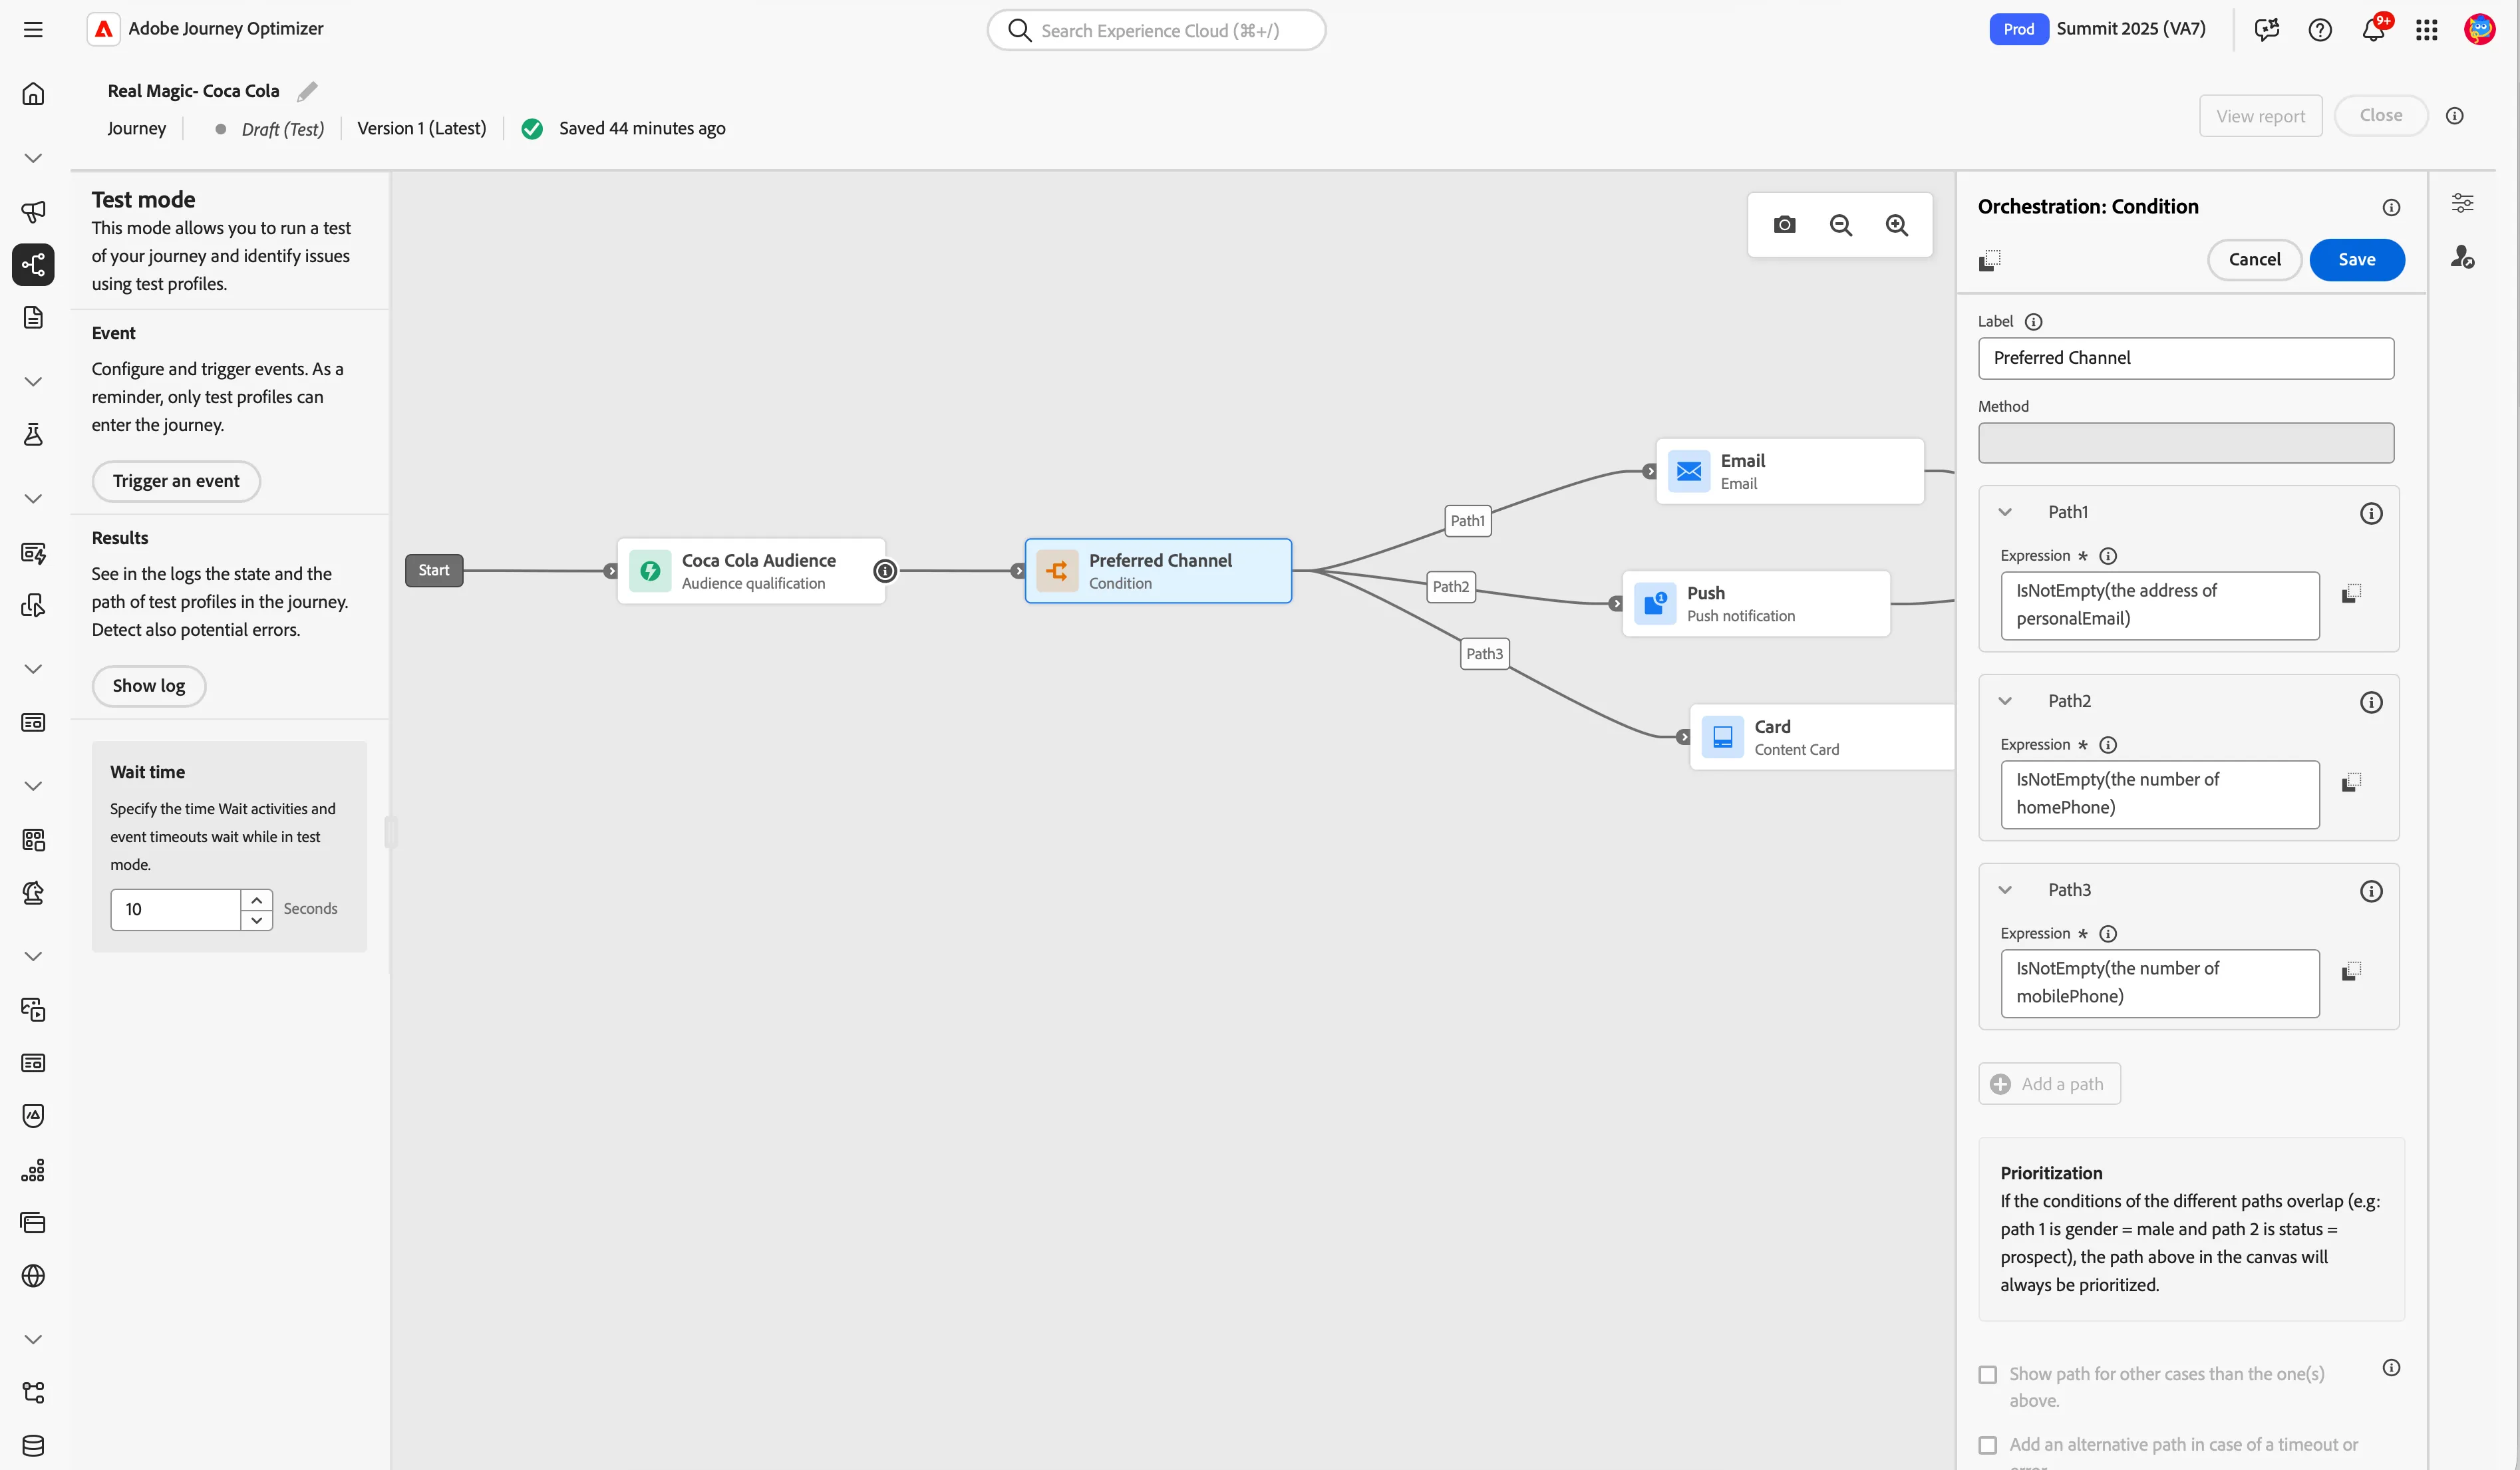Viewport: 2520px width, 1470px height.
Task: Take canvas screenshot with camera icon
Action: click(1784, 225)
